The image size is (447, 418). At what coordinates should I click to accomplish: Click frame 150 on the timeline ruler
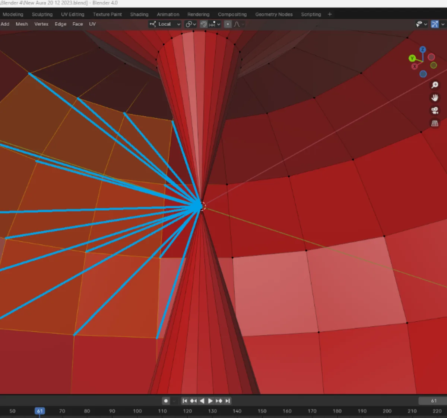(x=262, y=411)
